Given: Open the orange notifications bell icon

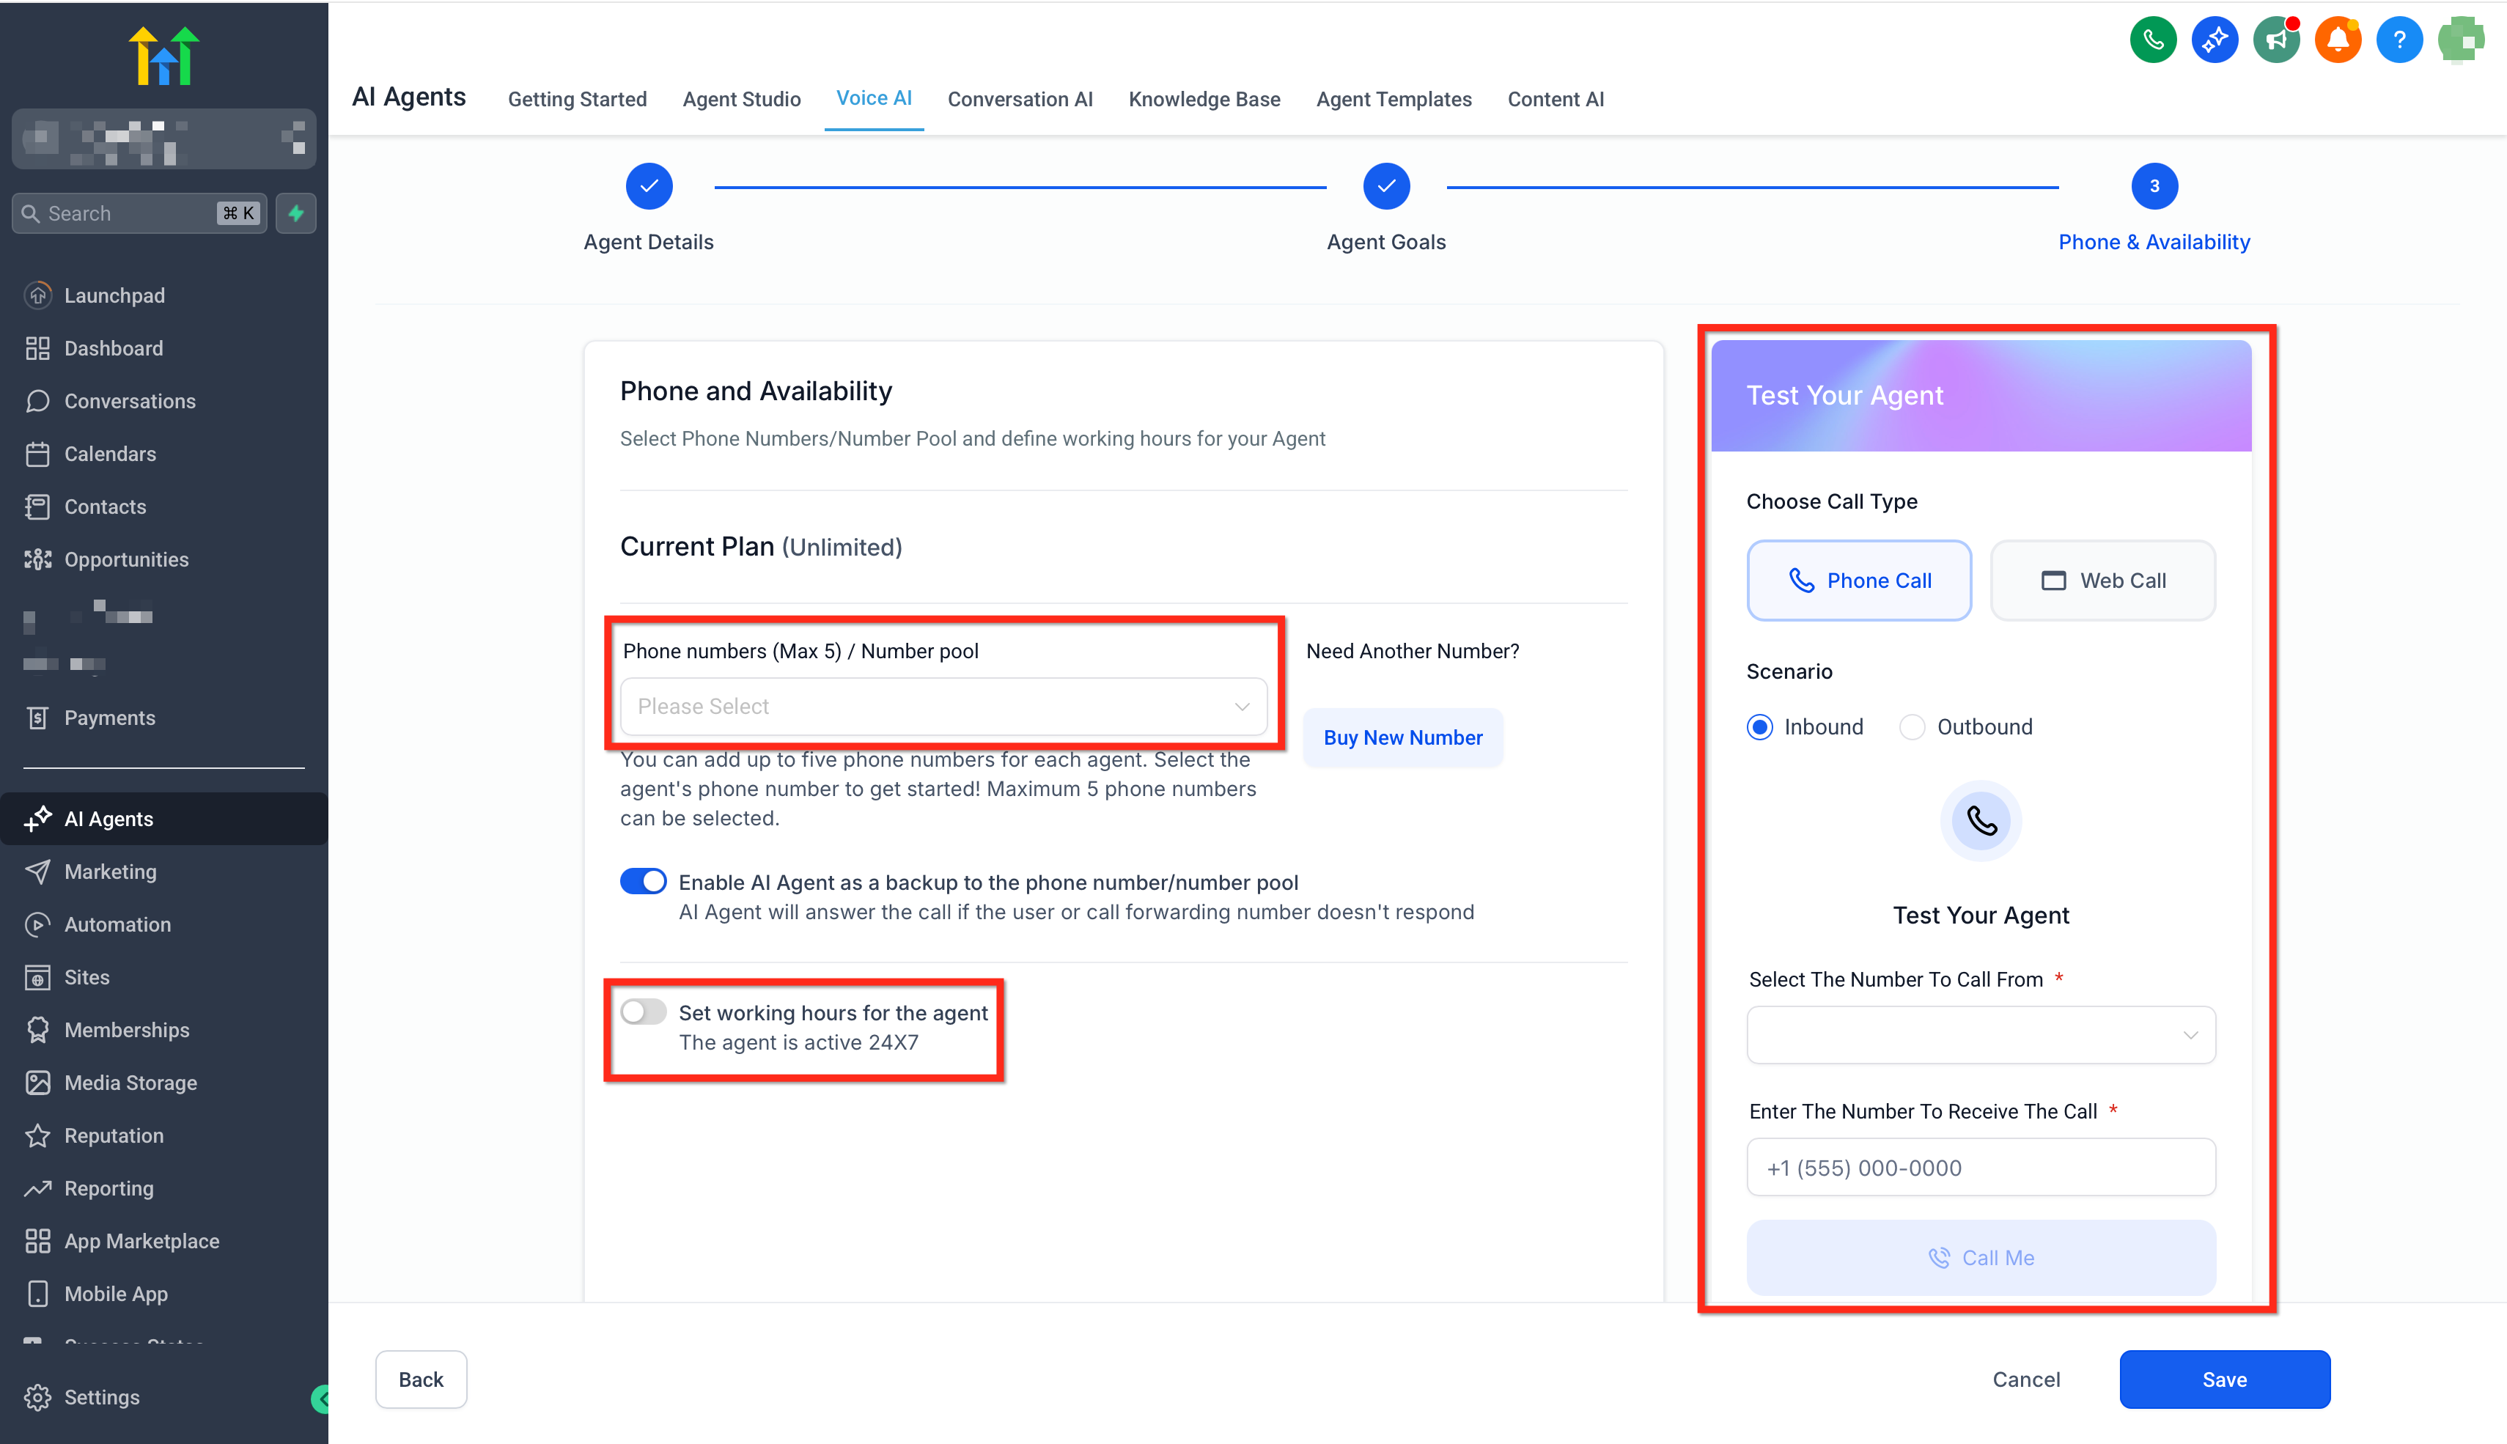Looking at the screenshot, I should tap(2338, 40).
